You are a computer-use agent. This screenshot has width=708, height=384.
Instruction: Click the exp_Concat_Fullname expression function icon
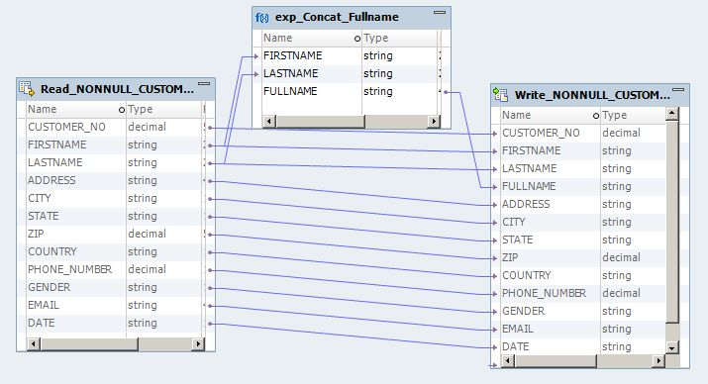(261, 18)
